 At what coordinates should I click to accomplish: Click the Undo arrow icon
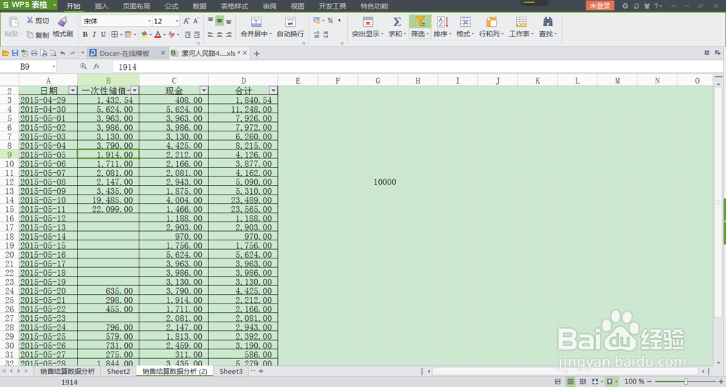[62, 53]
